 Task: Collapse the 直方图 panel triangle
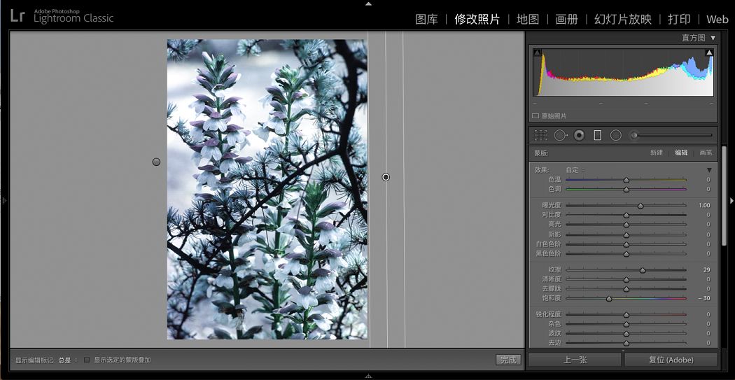click(x=713, y=38)
